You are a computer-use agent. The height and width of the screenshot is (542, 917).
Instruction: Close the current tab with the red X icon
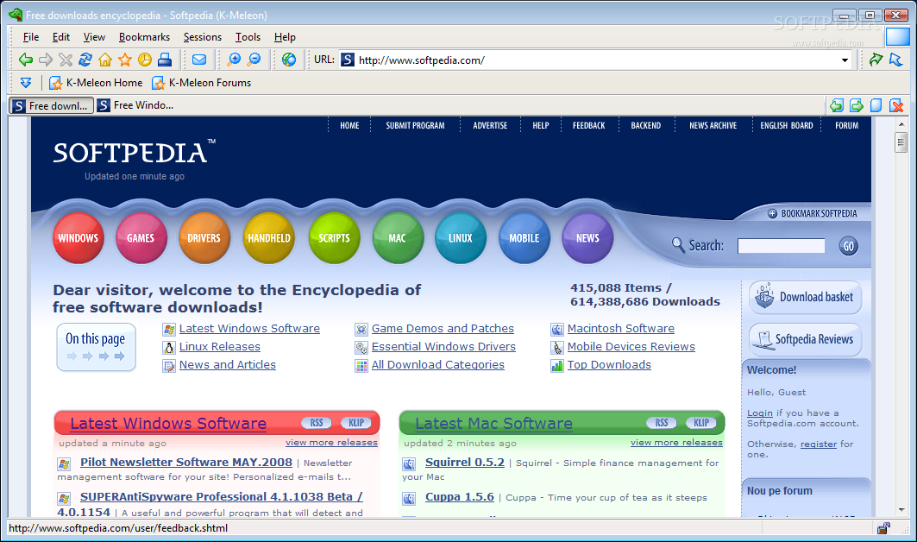[x=896, y=105]
